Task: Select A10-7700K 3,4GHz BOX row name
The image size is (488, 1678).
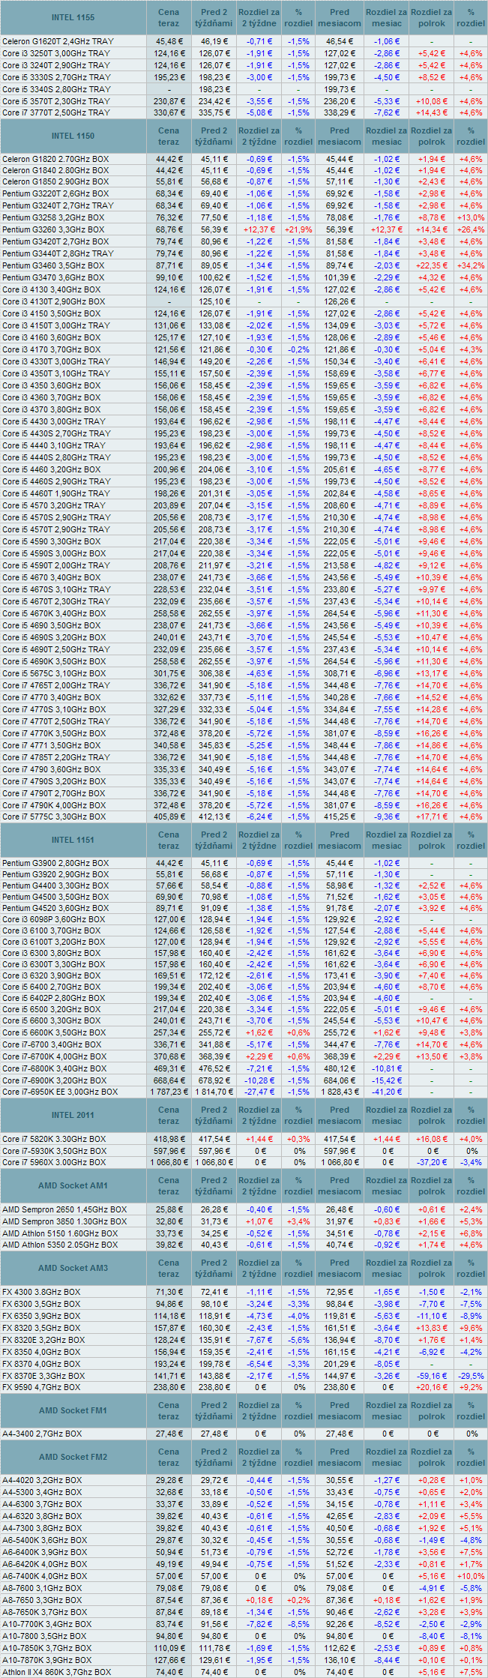Action: 46,1624
